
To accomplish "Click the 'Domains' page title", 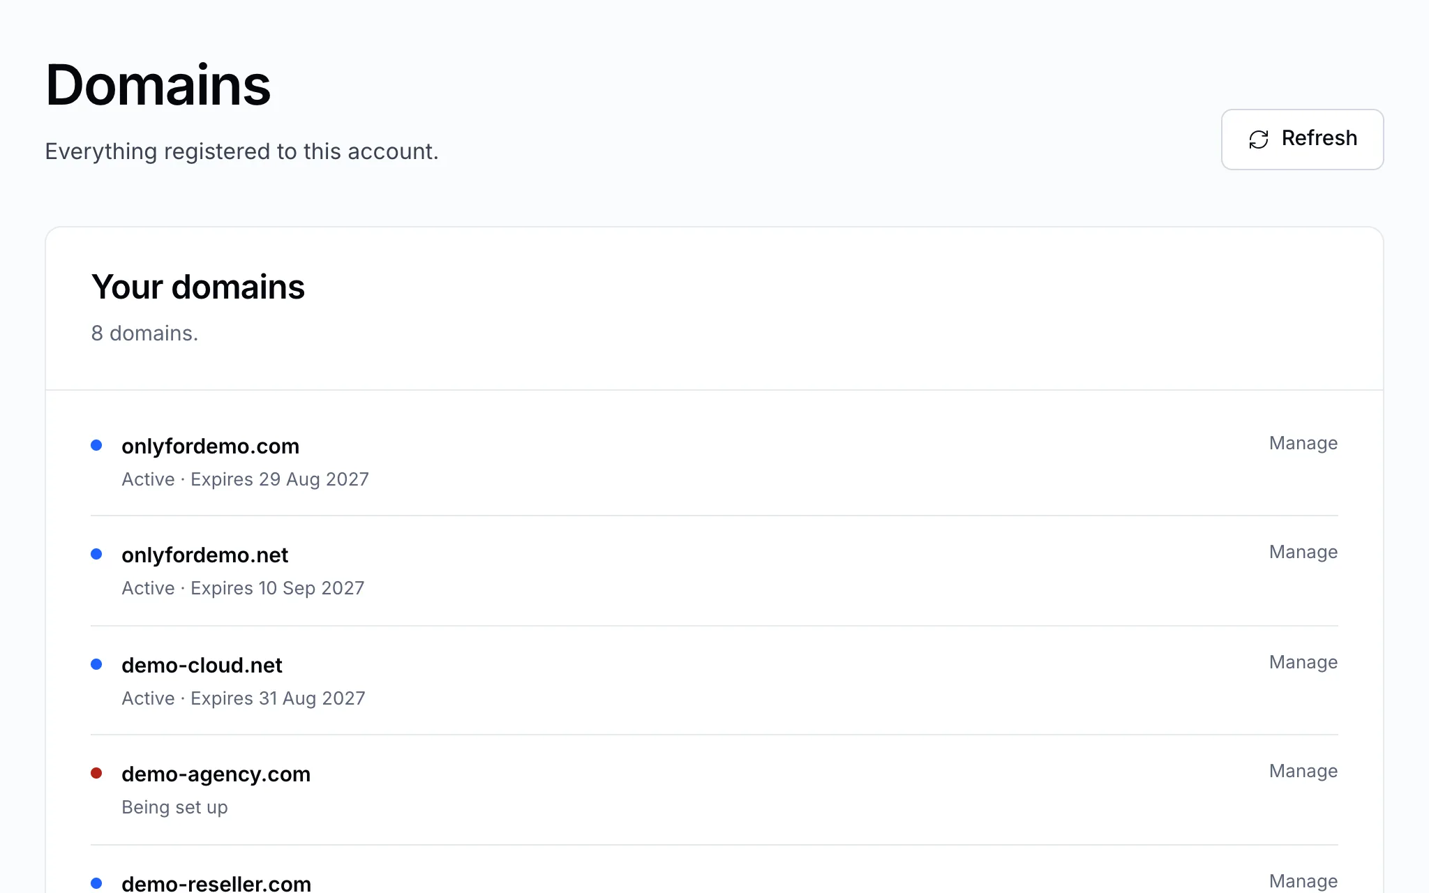I will (x=158, y=85).
